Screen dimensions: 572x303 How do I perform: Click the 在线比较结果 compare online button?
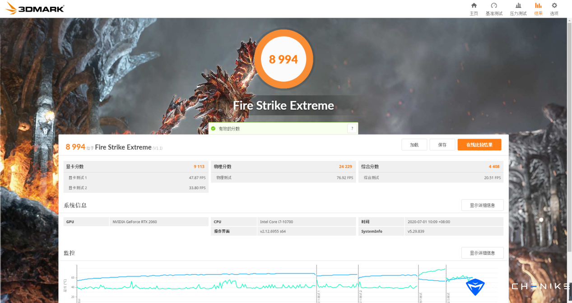[479, 145]
